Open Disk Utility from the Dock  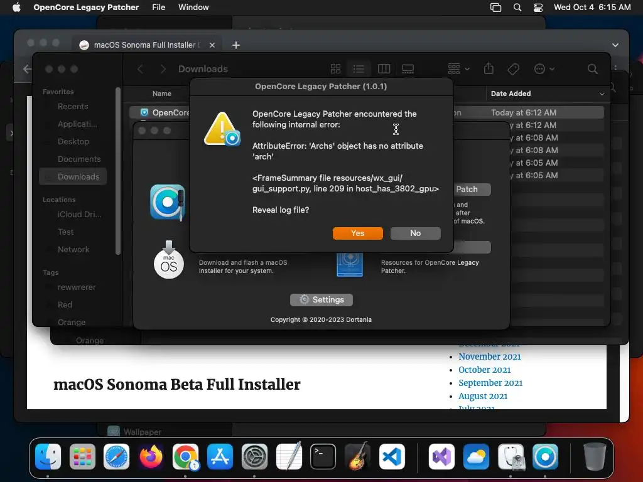tap(511, 456)
